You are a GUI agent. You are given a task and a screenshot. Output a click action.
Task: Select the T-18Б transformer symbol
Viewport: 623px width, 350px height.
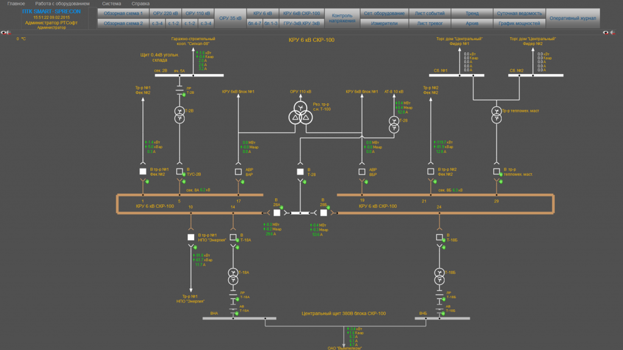[x=439, y=276]
